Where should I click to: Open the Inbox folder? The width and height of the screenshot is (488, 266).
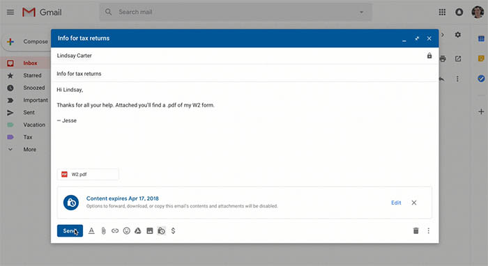click(30, 63)
